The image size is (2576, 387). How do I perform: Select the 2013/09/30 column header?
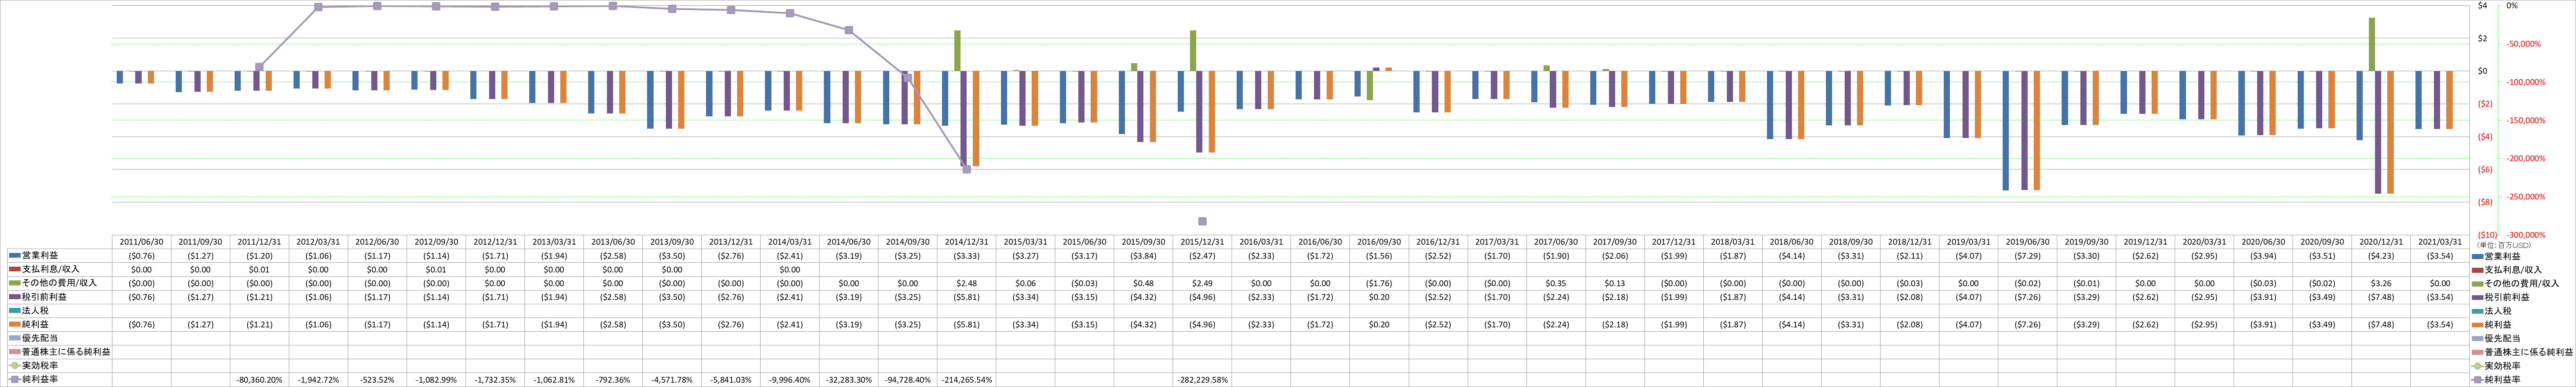pyautogui.click(x=672, y=242)
